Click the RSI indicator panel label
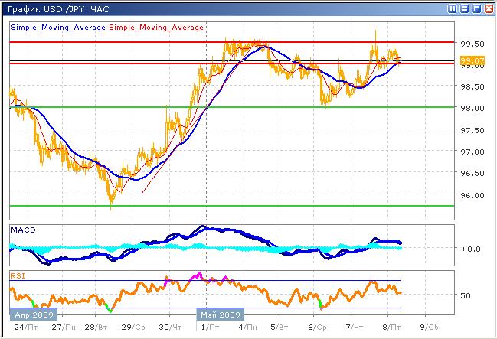Image resolution: width=497 pixels, height=339 pixels. [16, 275]
